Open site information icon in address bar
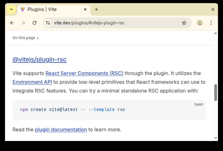The height and width of the screenshot is (151, 223). click(x=48, y=23)
